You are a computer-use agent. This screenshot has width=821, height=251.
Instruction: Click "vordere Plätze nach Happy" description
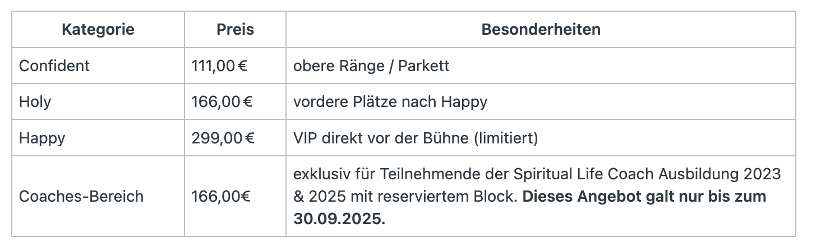tap(390, 101)
